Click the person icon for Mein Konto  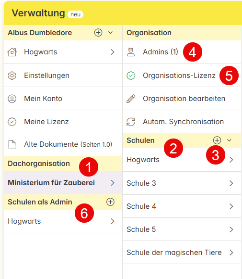[x=12, y=99]
